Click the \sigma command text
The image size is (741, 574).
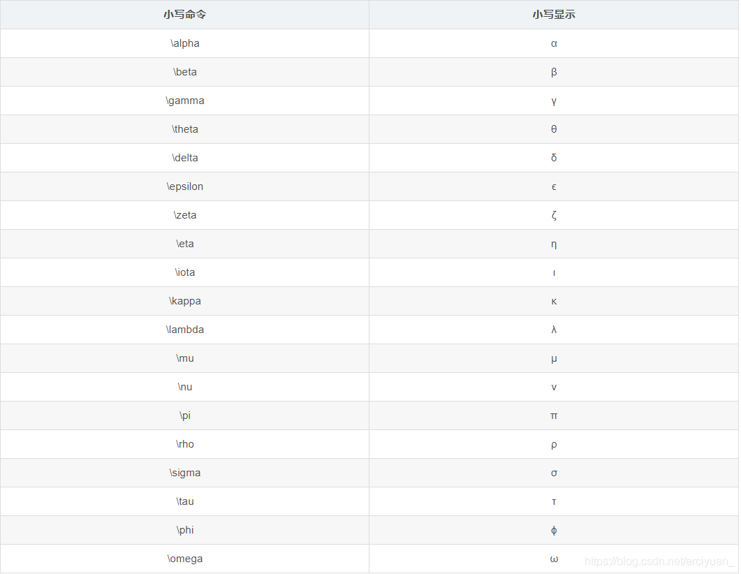coord(185,473)
